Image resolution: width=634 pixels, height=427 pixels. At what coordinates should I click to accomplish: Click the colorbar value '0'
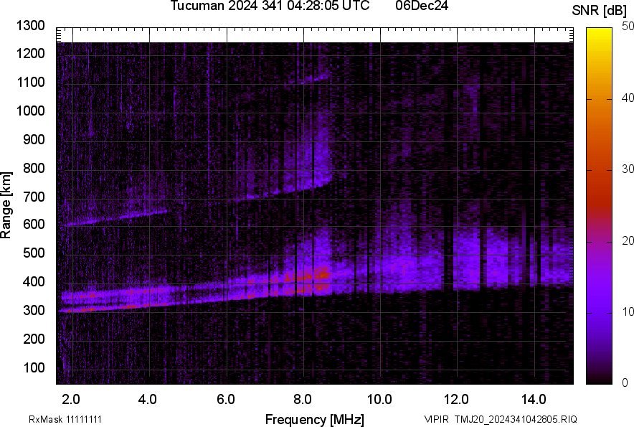(x=625, y=383)
